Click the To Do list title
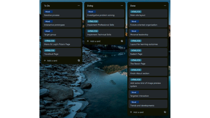210x118 pixels. pos(47,6)
